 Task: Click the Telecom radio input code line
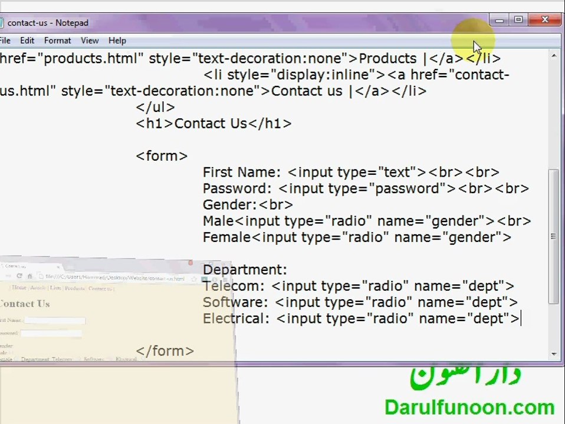click(359, 286)
